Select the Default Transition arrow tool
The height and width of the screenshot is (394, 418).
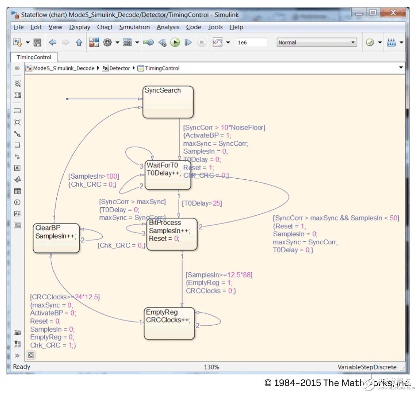(17, 134)
